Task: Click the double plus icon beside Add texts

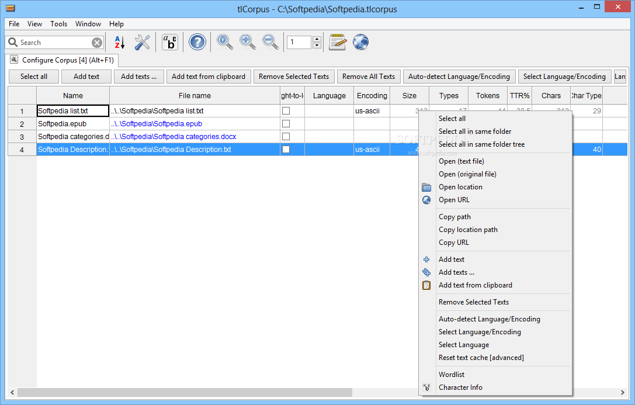Action: (x=426, y=272)
